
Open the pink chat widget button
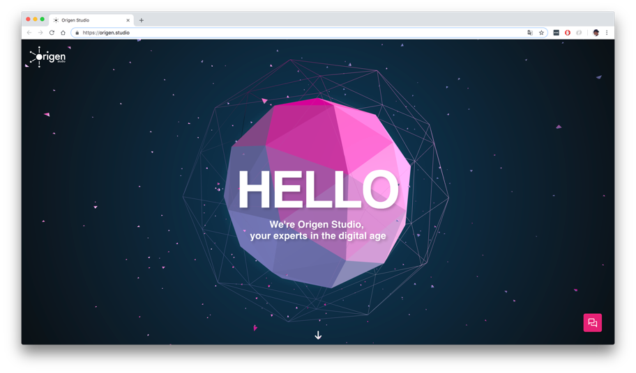click(x=593, y=322)
